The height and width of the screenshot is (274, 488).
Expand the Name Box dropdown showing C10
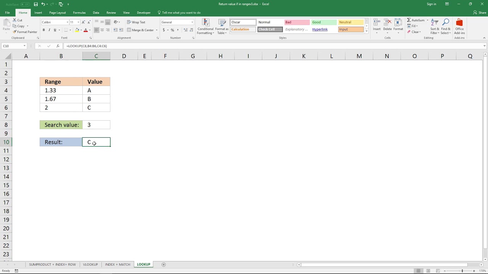pos(24,46)
